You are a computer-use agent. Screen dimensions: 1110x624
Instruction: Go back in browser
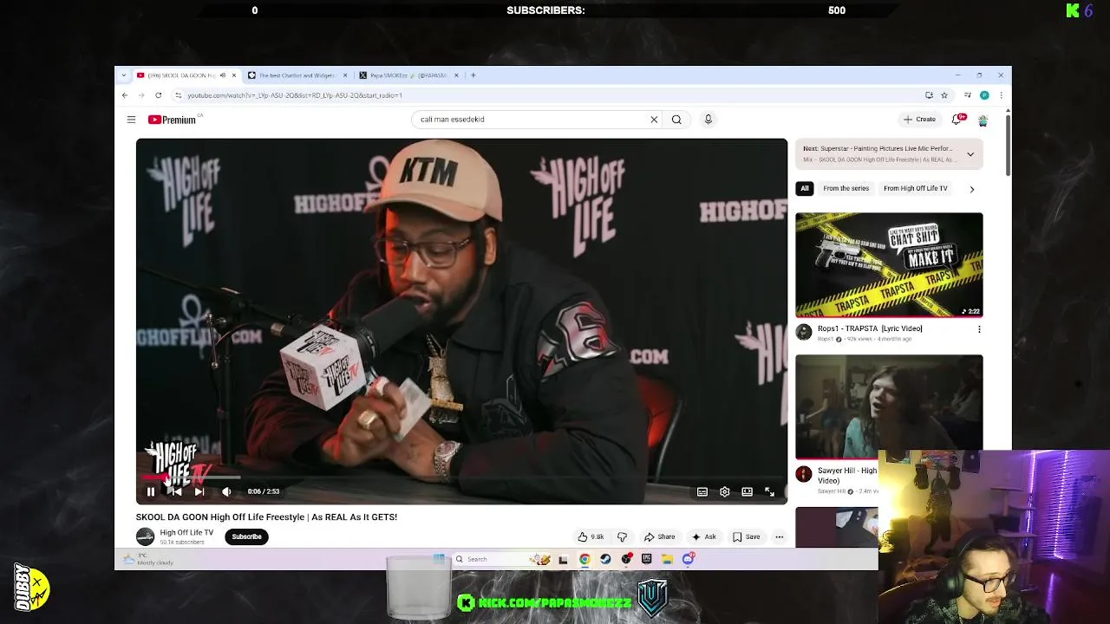[x=125, y=95]
